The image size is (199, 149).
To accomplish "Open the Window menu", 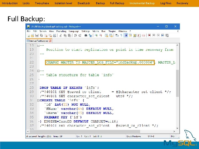I will pyautogui.click(x=123, y=31).
